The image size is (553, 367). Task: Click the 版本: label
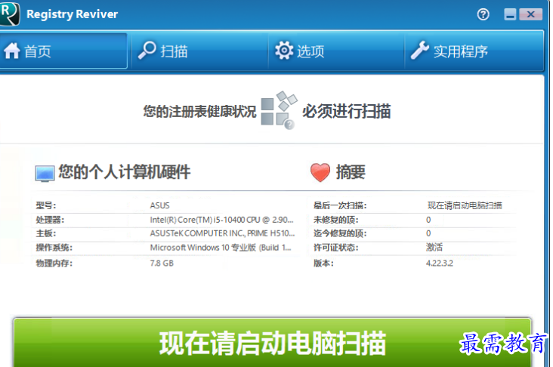click(324, 264)
